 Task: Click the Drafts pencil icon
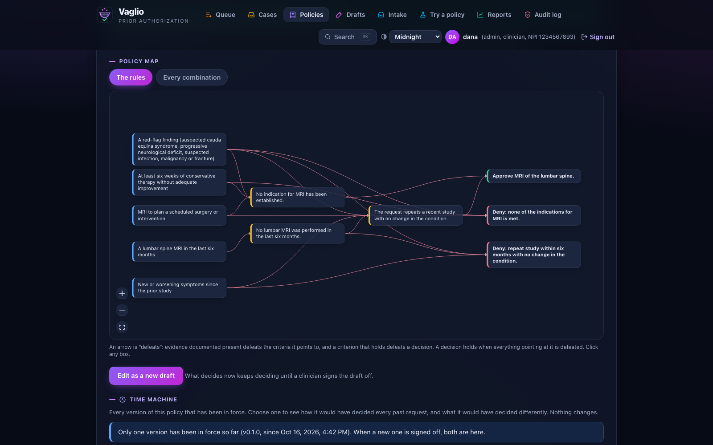pyautogui.click(x=339, y=15)
